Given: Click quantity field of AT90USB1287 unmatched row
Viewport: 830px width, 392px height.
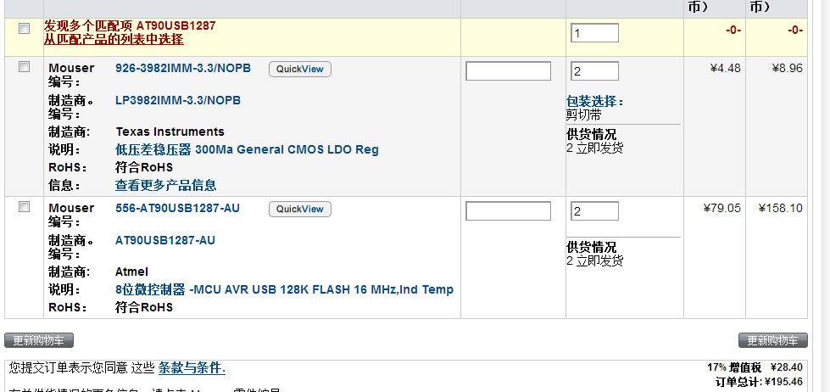Looking at the screenshot, I should (594, 33).
